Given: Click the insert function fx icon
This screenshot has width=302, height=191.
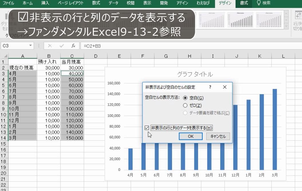Looking at the screenshot, I should click(73, 46).
